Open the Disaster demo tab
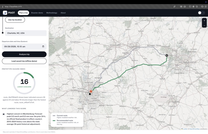This screenshot has width=208, height=134. pyautogui.click(x=37, y=13)
